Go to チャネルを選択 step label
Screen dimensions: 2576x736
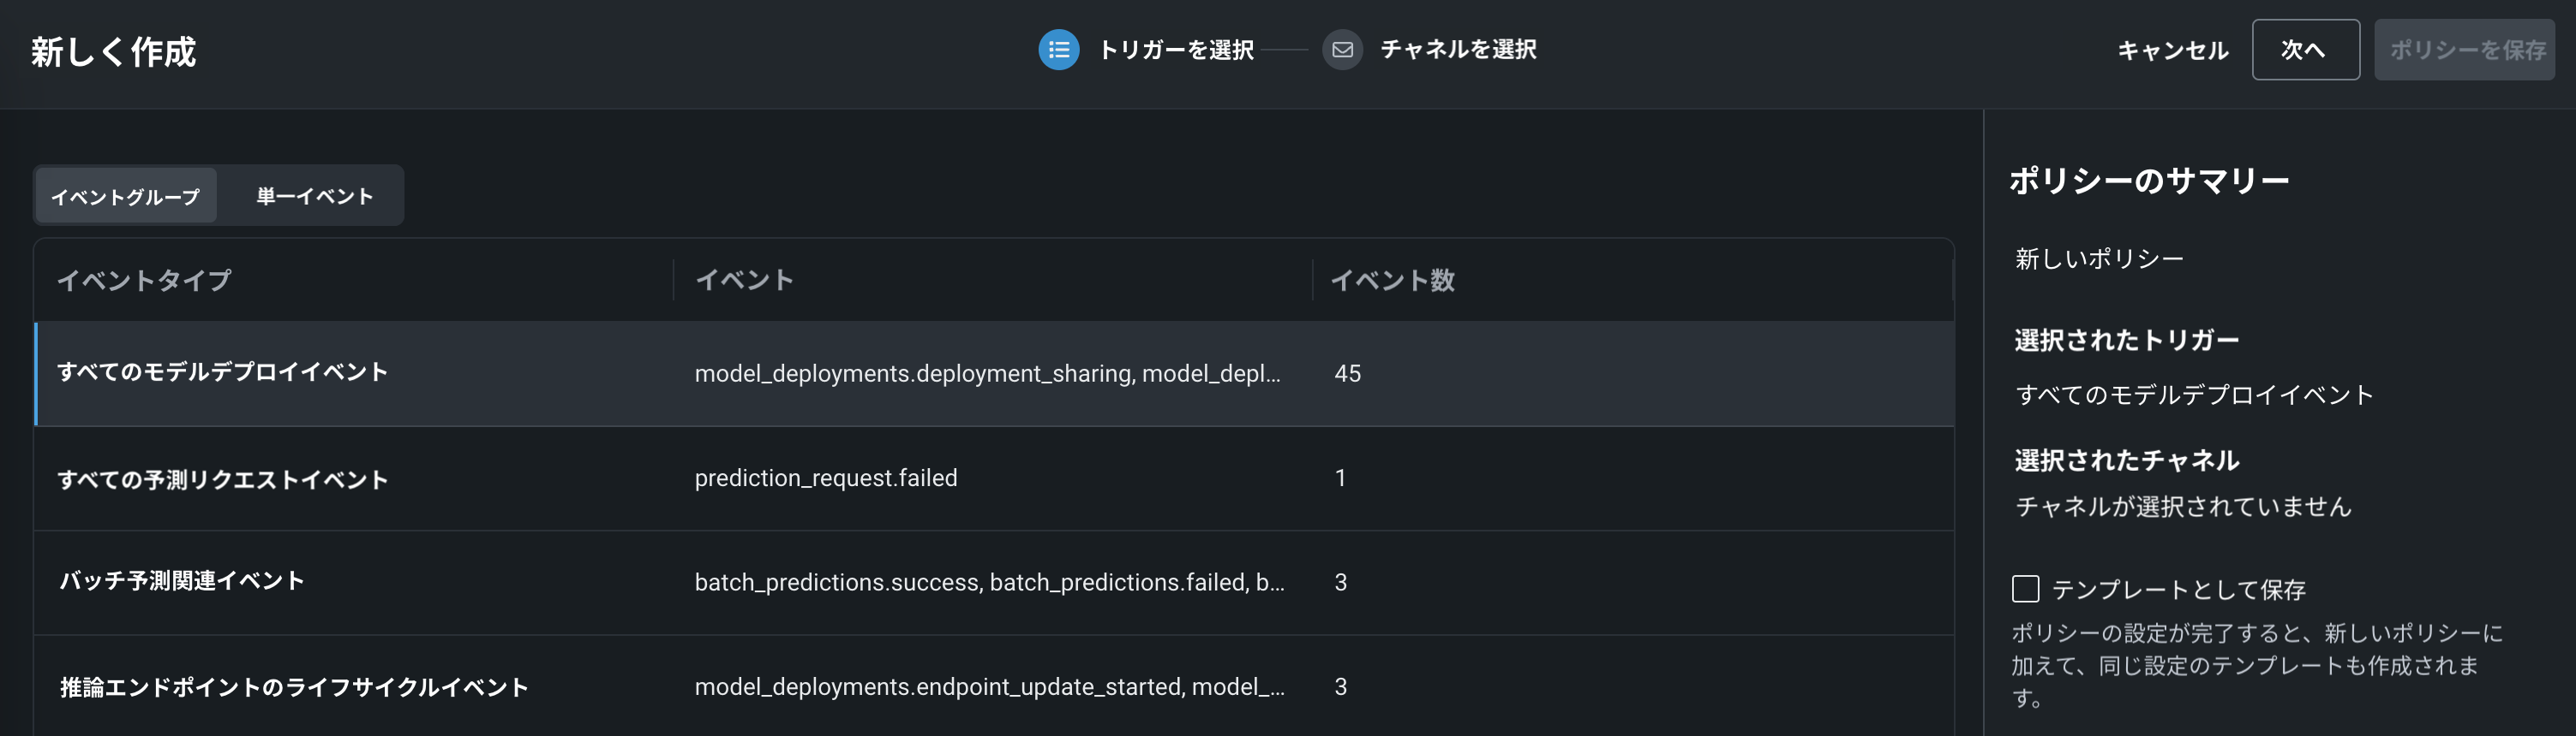point(1457,50)
